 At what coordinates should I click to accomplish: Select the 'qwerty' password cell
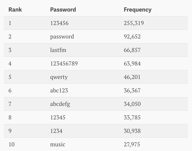tap(59, 77)
